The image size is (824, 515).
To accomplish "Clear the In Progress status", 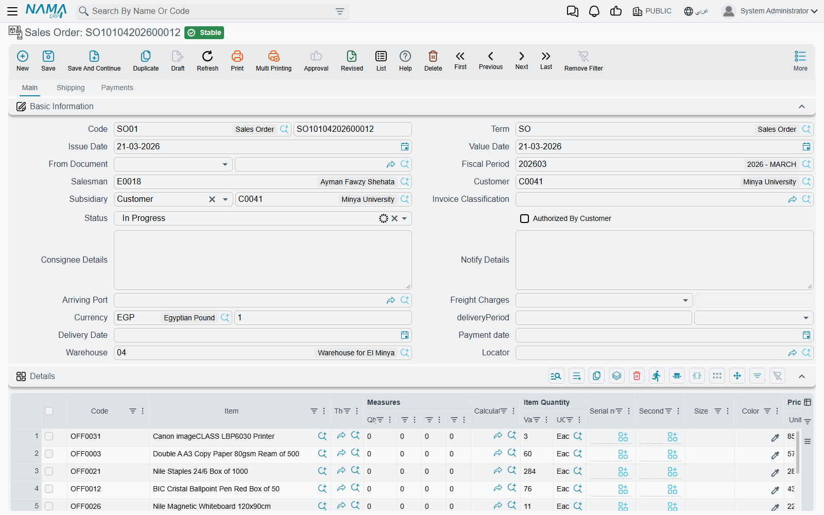I will [394, 218].
